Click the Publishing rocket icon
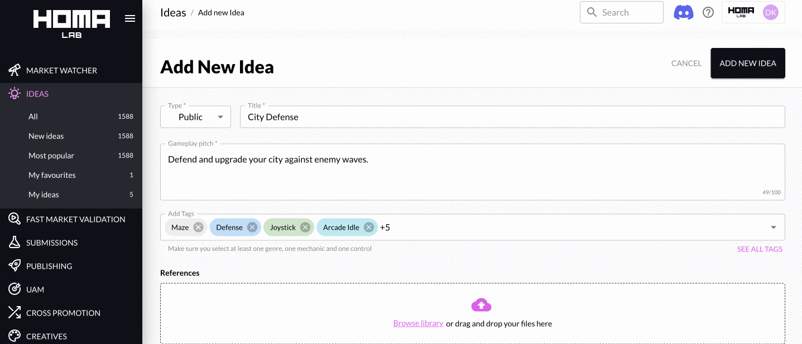Image resolution: width=802 pixels, height=344 pixels. point(15,266)
